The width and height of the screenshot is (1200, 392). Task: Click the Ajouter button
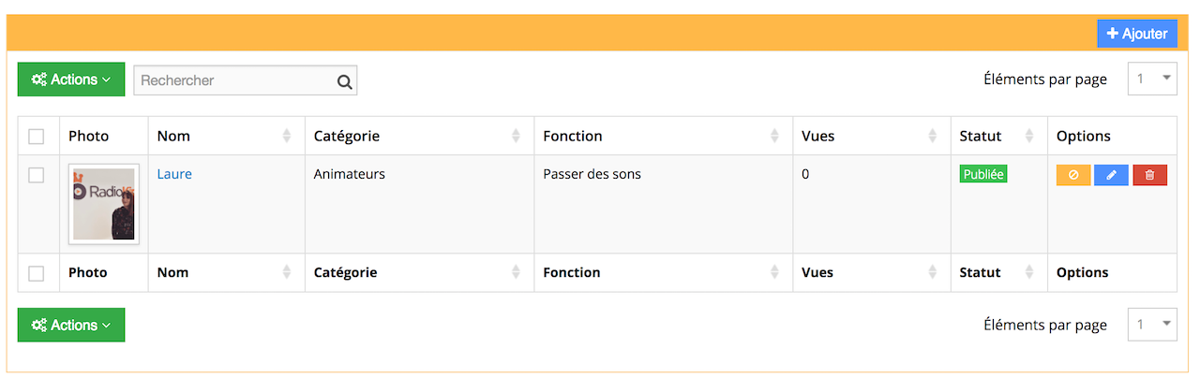pos(1137,34)
